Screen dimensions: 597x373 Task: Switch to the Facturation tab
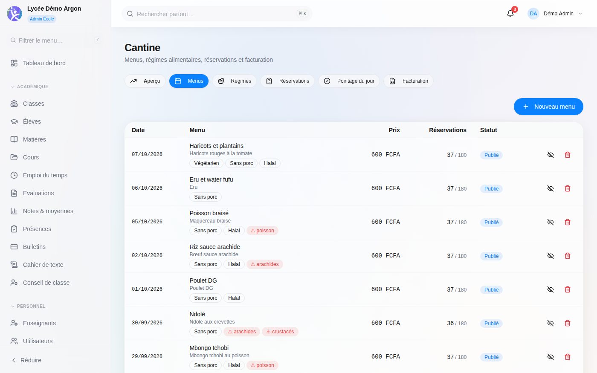(409, 81)
